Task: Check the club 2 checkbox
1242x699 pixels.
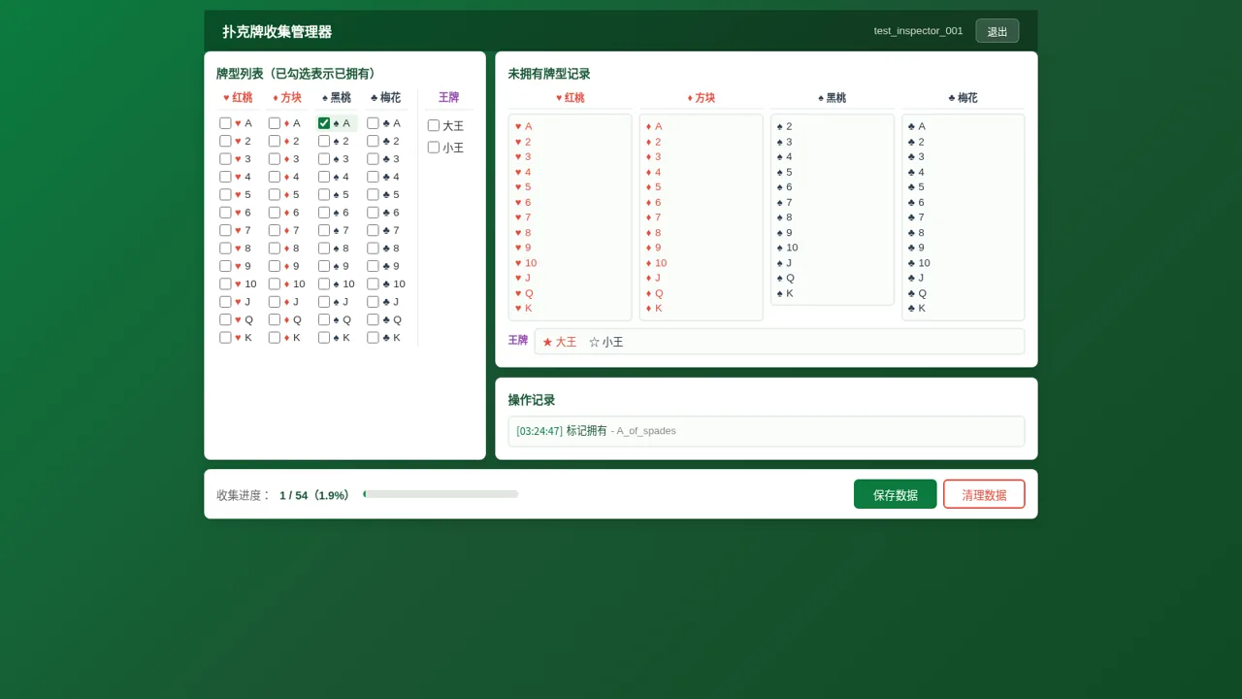Action: pyautogui.click(x=373, y=141)
